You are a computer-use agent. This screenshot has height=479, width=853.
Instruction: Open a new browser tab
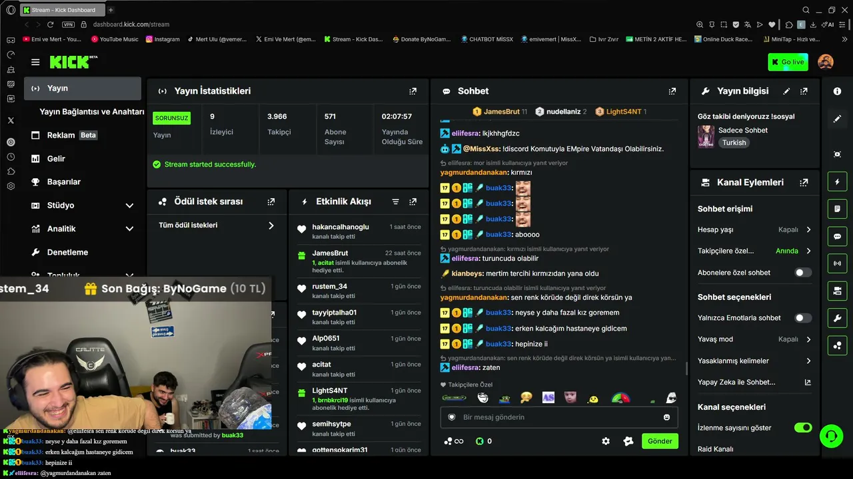(x=111, y=10)
